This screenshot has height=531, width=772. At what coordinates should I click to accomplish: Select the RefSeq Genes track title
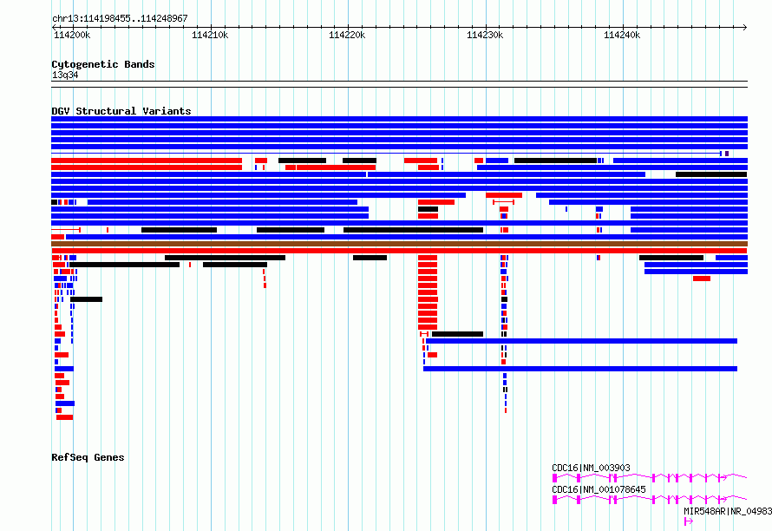click(x=88, y=457)
